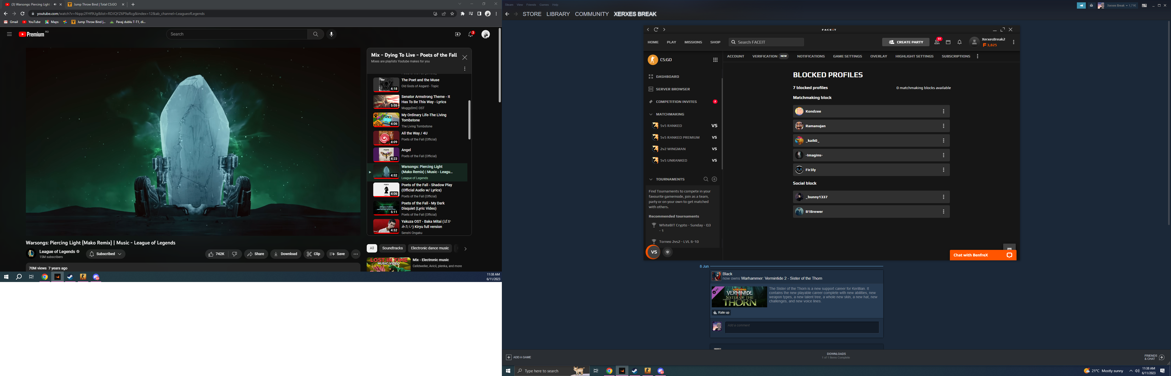
Task: Click the FACEIT game selector grid icon
Action: click(715, 60)
